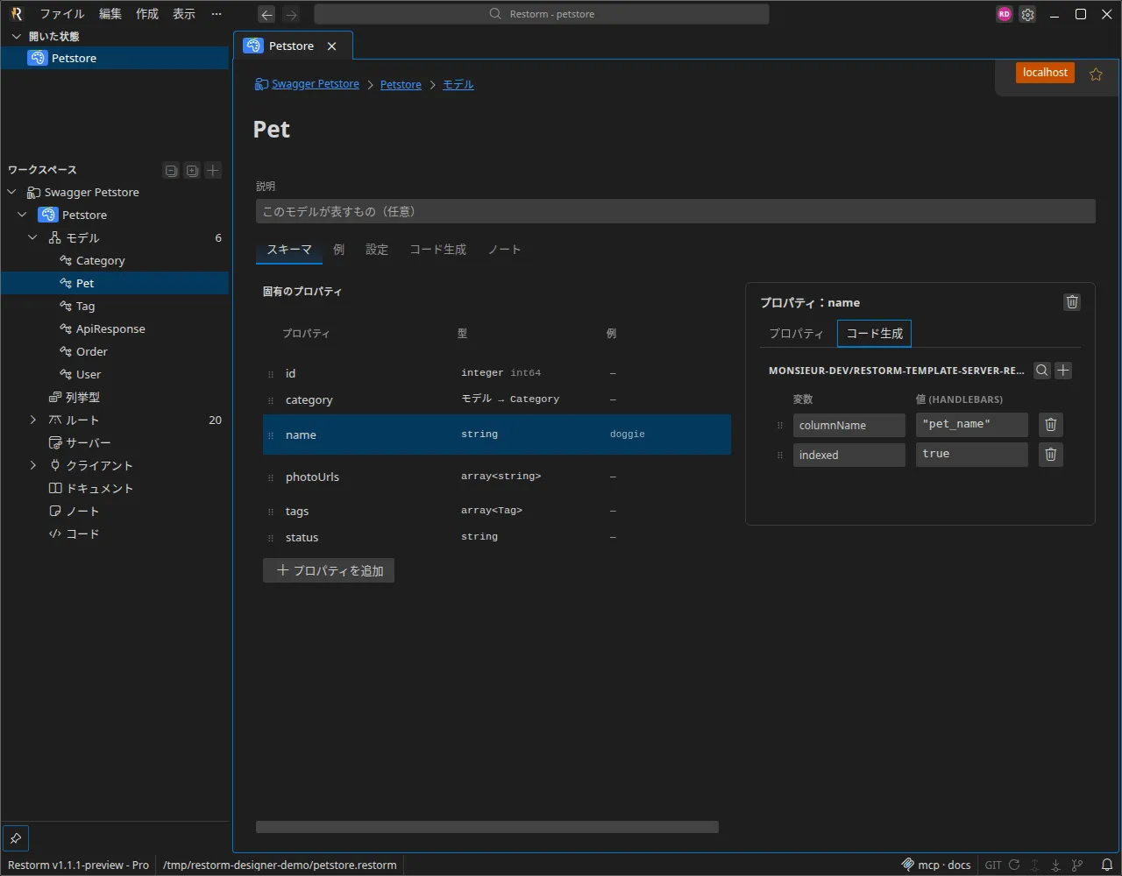Screen dimensions: 1122x876
Task: Click the Restorm logo in the title bar
Action: tap(16, 14)
